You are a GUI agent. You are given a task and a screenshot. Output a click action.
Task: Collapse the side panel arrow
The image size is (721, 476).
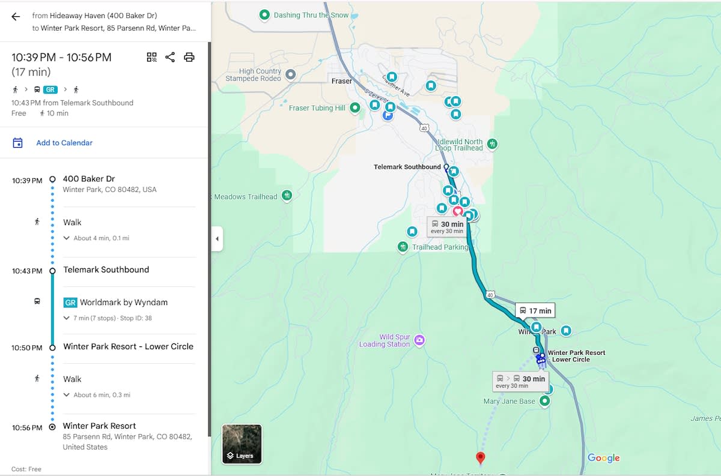217,239
